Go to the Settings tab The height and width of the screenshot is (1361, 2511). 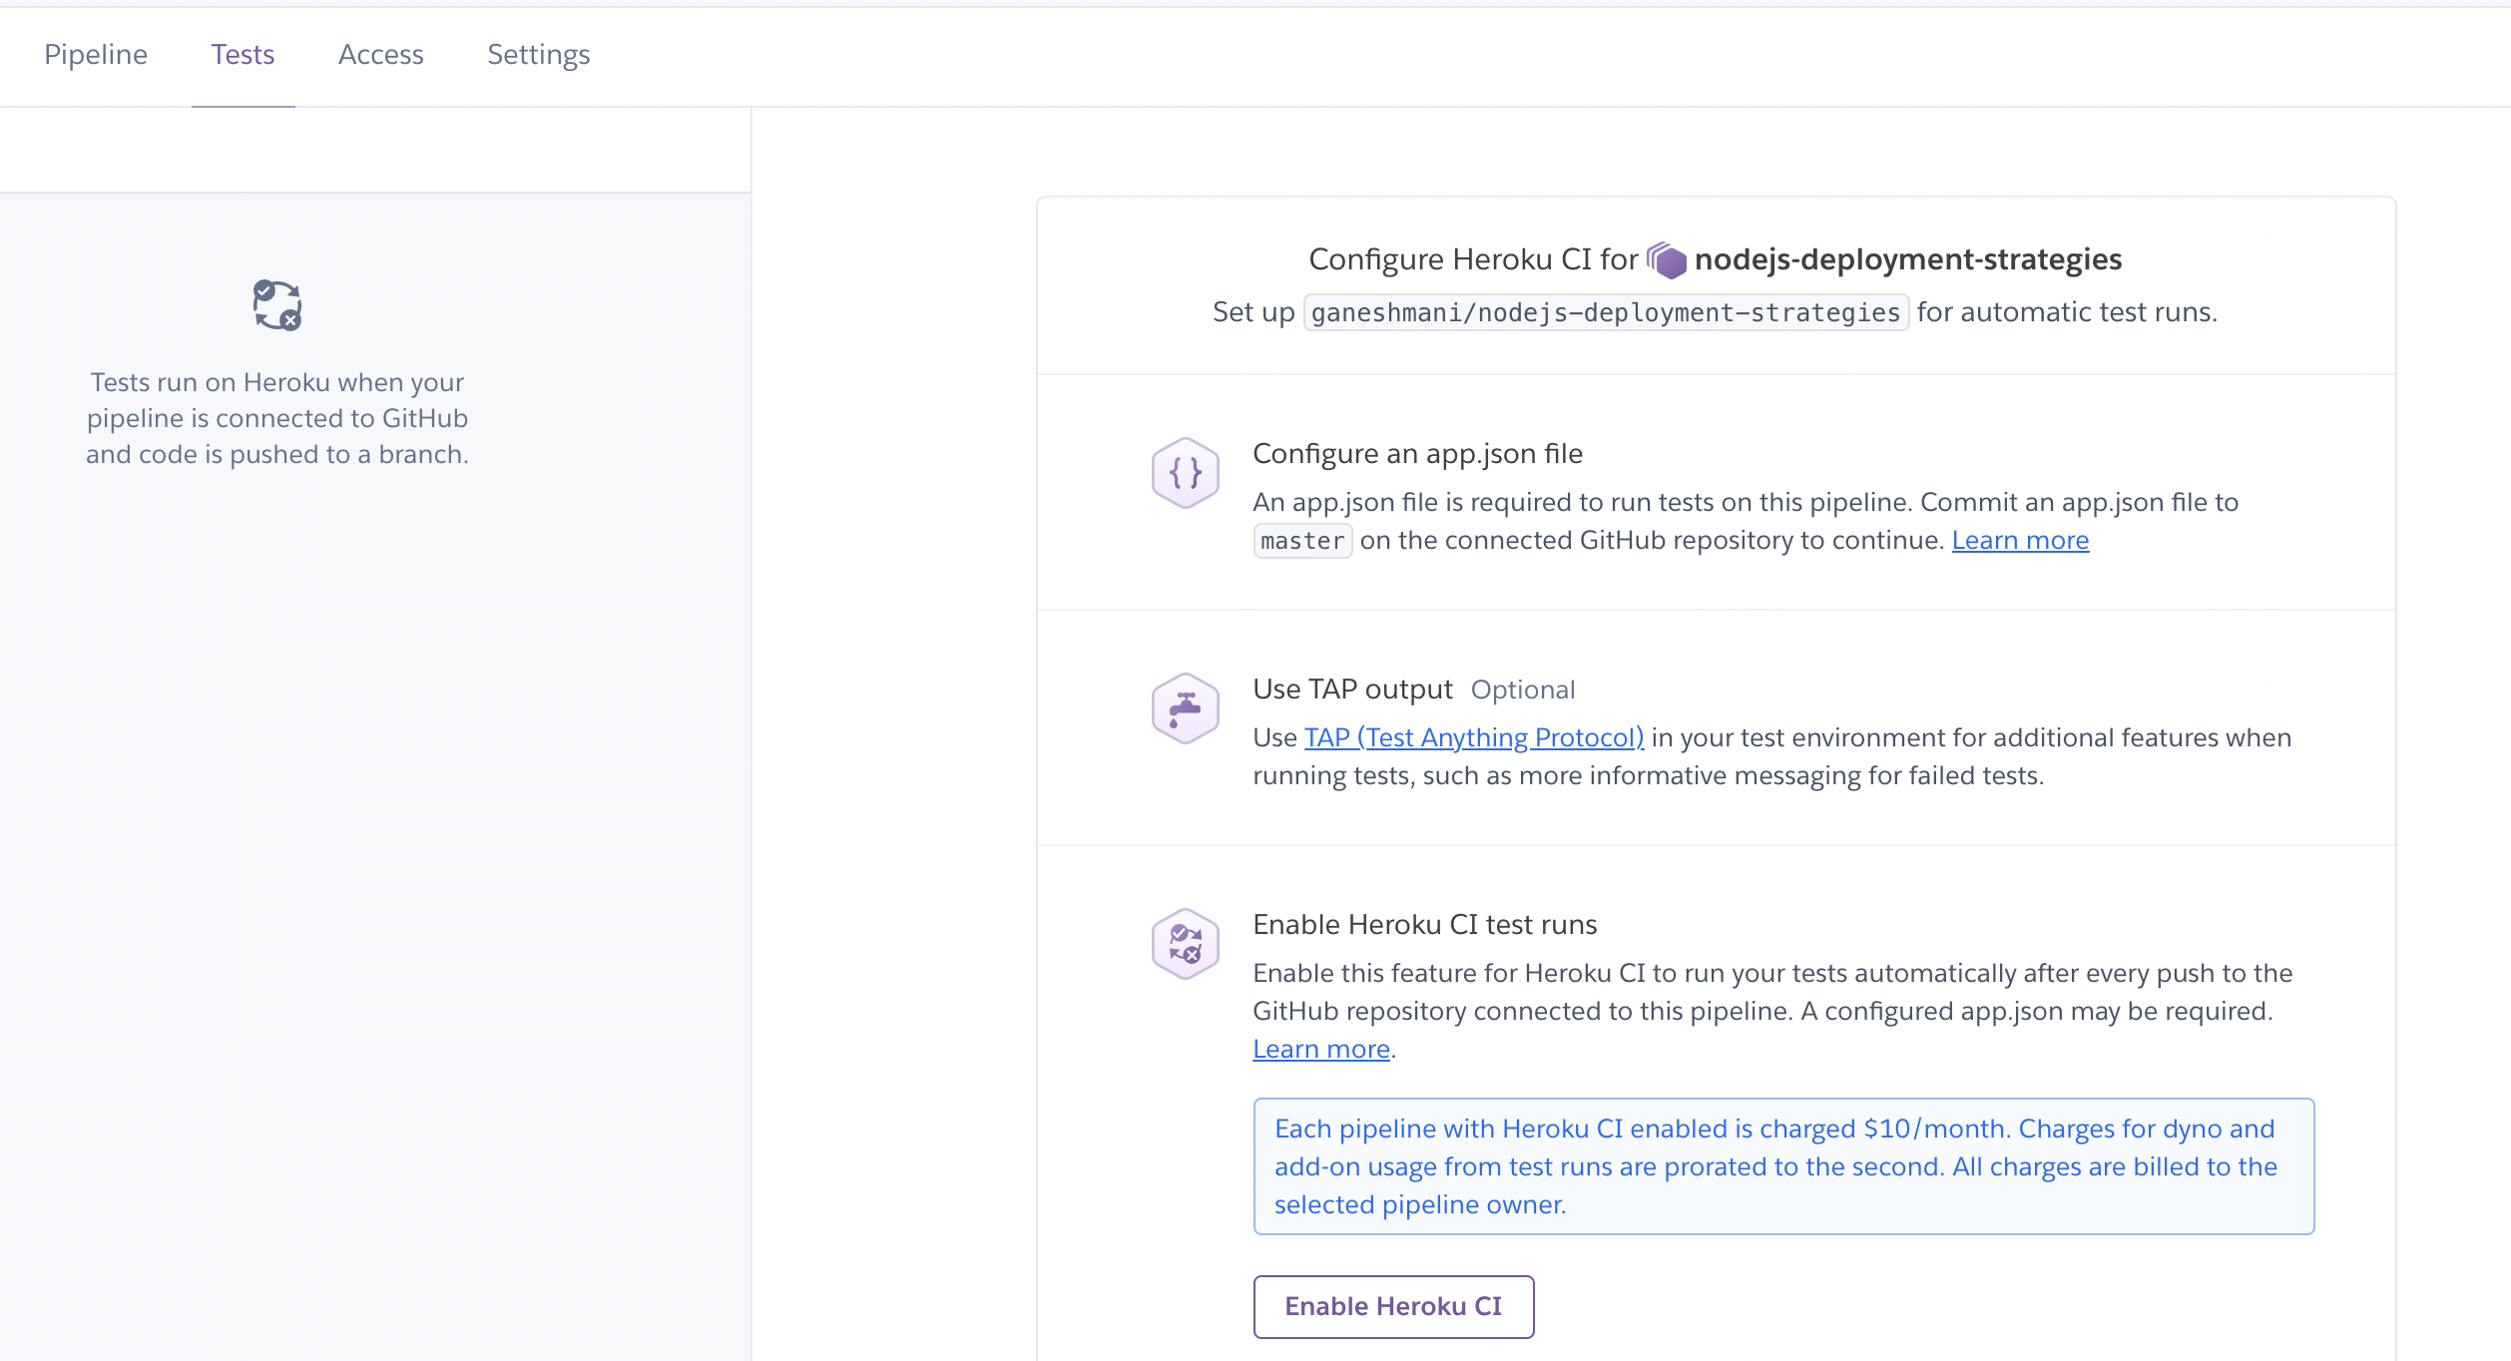tap(538, 55)
